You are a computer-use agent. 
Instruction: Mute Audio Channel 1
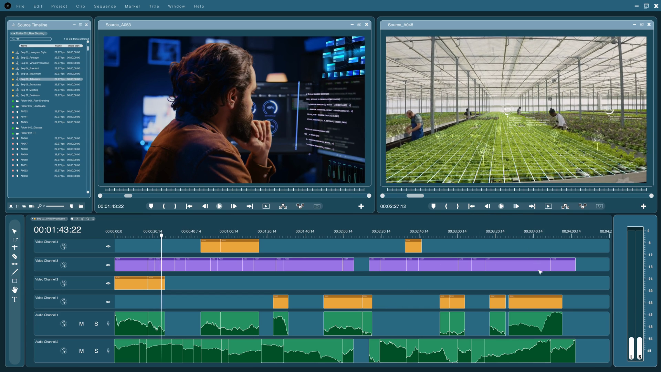click(x=81, y=324)
